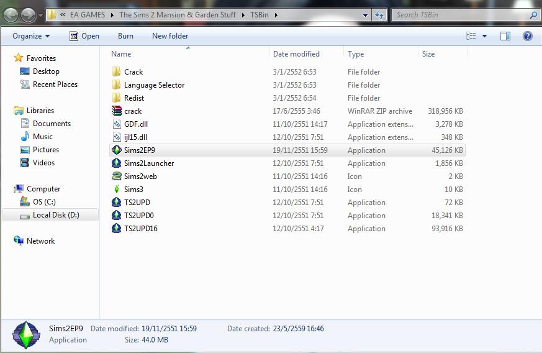Select Network in navigation pane

tap(40, 241)
